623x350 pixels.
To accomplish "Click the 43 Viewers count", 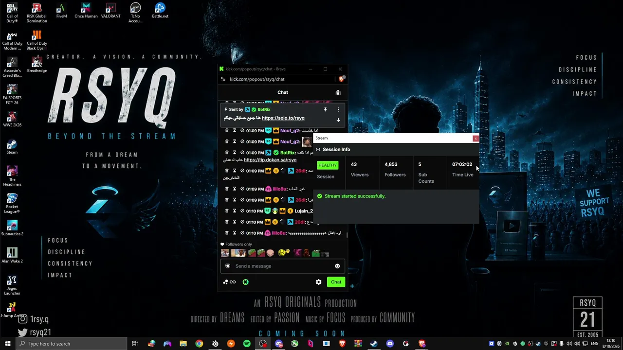I will [354, 164].
